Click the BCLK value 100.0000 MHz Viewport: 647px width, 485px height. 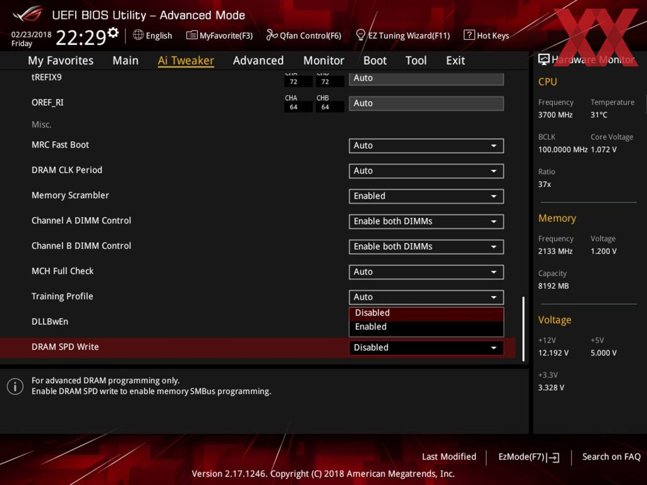[563, 149]
